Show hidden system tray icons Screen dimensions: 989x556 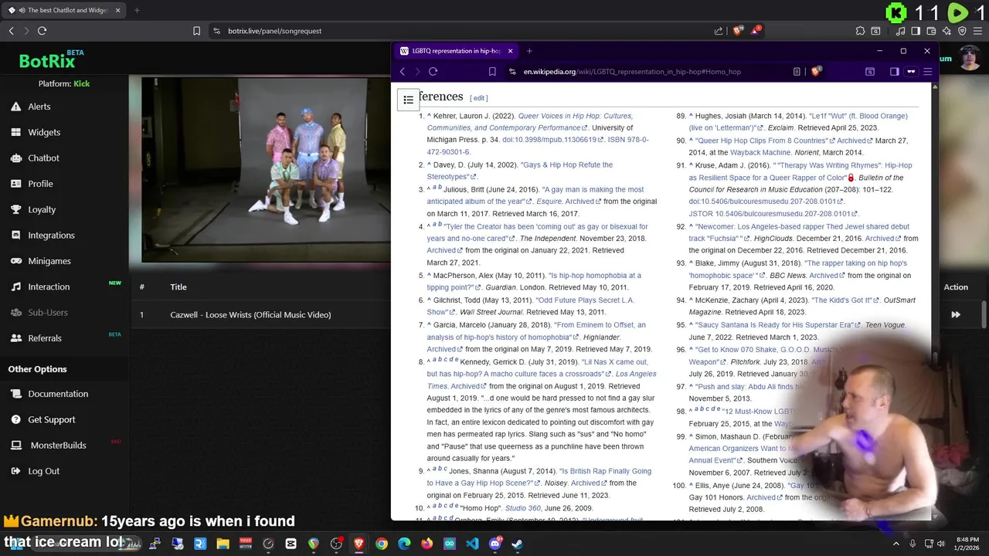pyautogui.click(x=896, y=544)
